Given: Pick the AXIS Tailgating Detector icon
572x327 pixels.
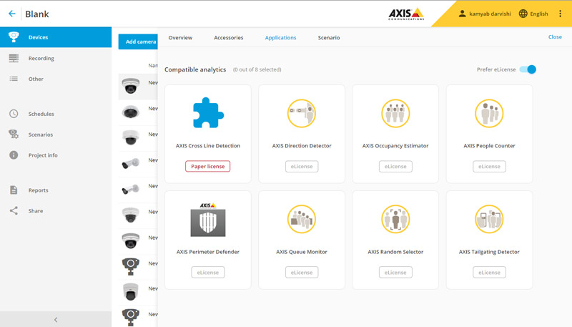Looking at the screenshot, I should pos(489,220).
